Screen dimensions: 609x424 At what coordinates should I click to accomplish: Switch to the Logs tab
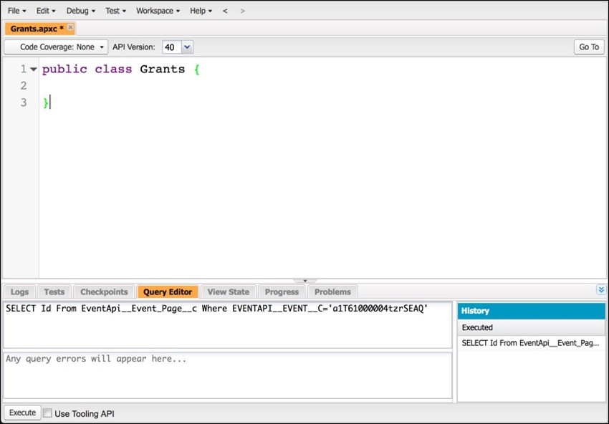coord(19,292)
